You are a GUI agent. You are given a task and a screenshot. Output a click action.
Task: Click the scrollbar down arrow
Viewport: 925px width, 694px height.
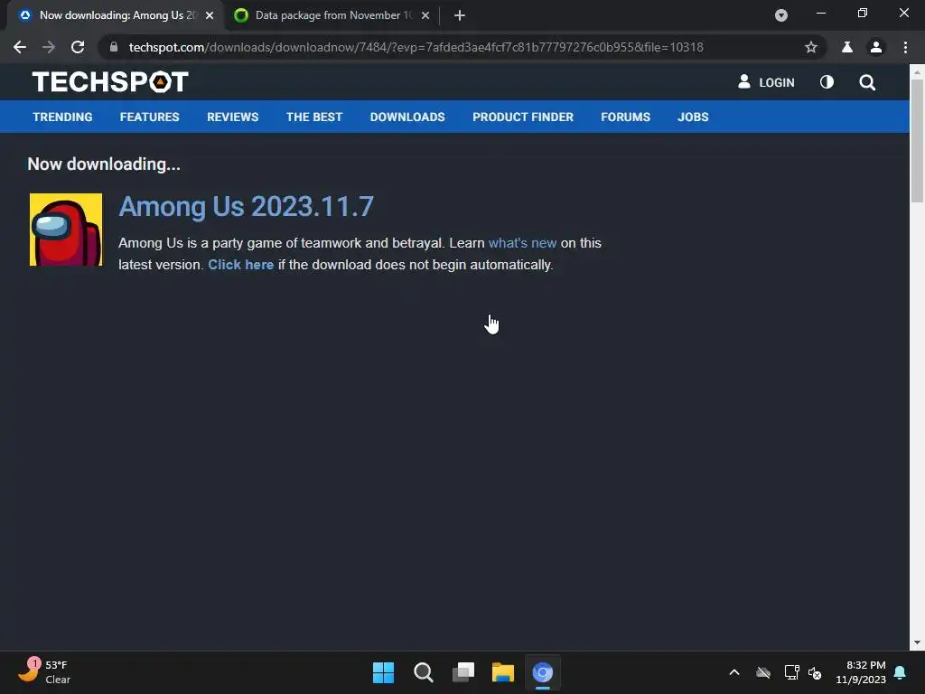tap(917, 642)
